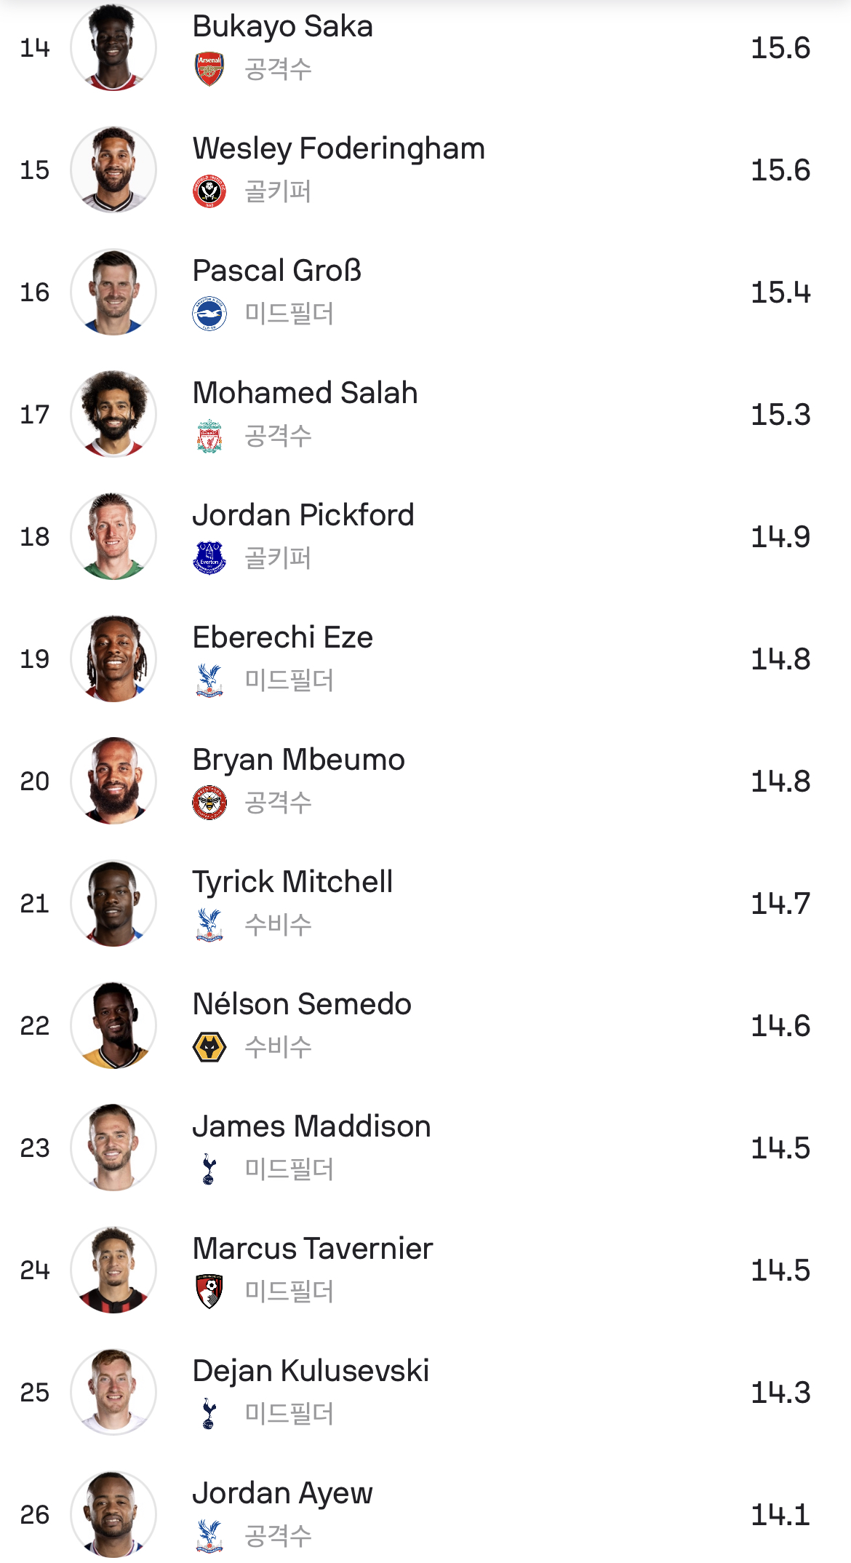The width and height of the screenshot is (851, 1563).
Task: Click the Brighton club crest icon
Action: tap(209, 314)
